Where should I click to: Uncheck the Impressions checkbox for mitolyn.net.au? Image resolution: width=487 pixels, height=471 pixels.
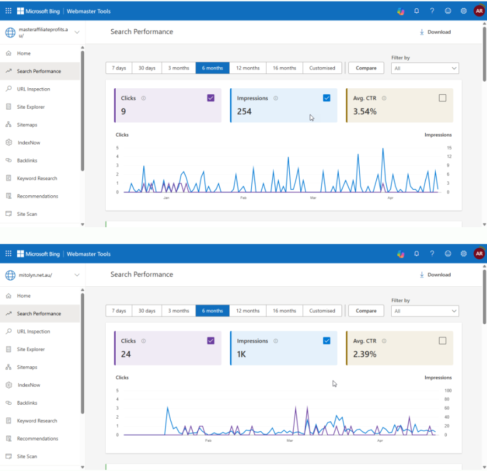[327, 341]
